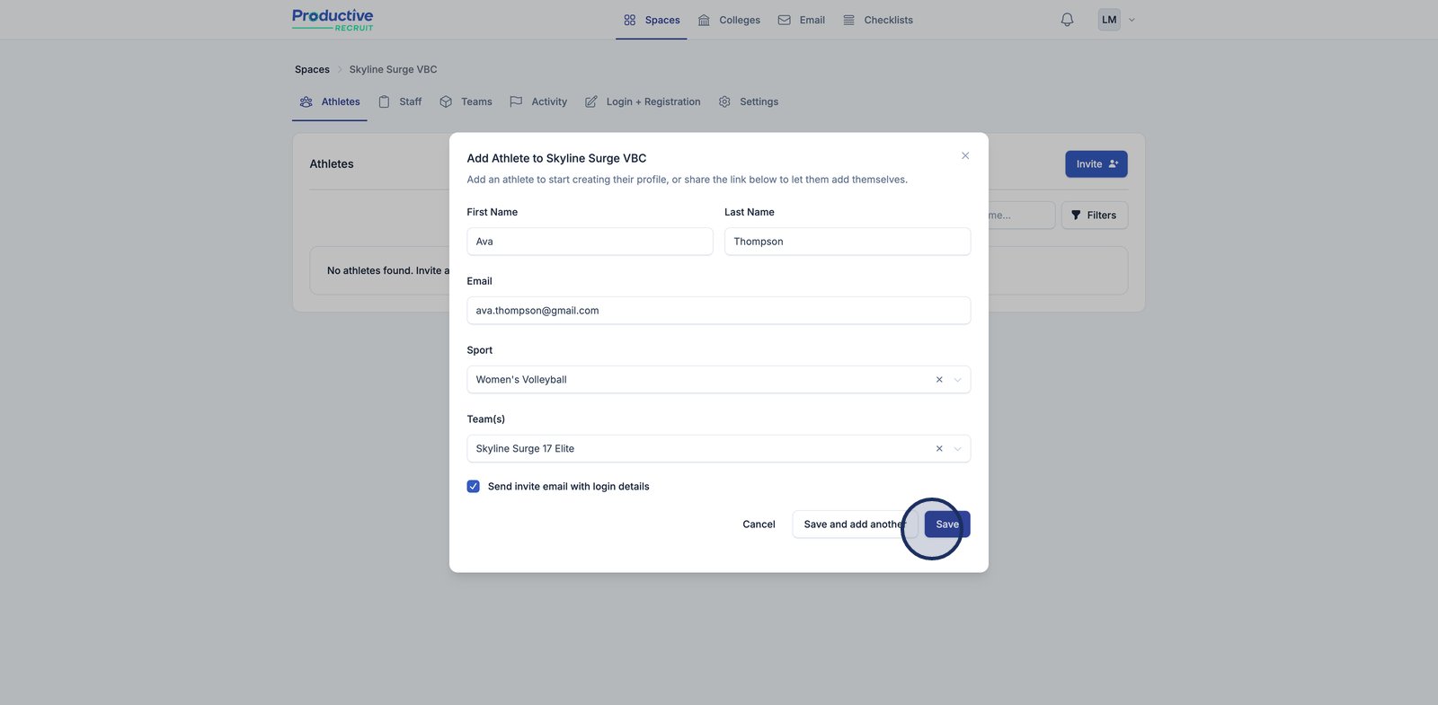Click the Colleges building icon
The height and width of the screenshot is (705, 1438).
(704, 20)
